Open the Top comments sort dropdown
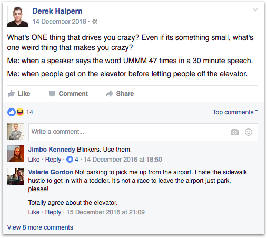The image size is (267, 238). click(235, 112)
